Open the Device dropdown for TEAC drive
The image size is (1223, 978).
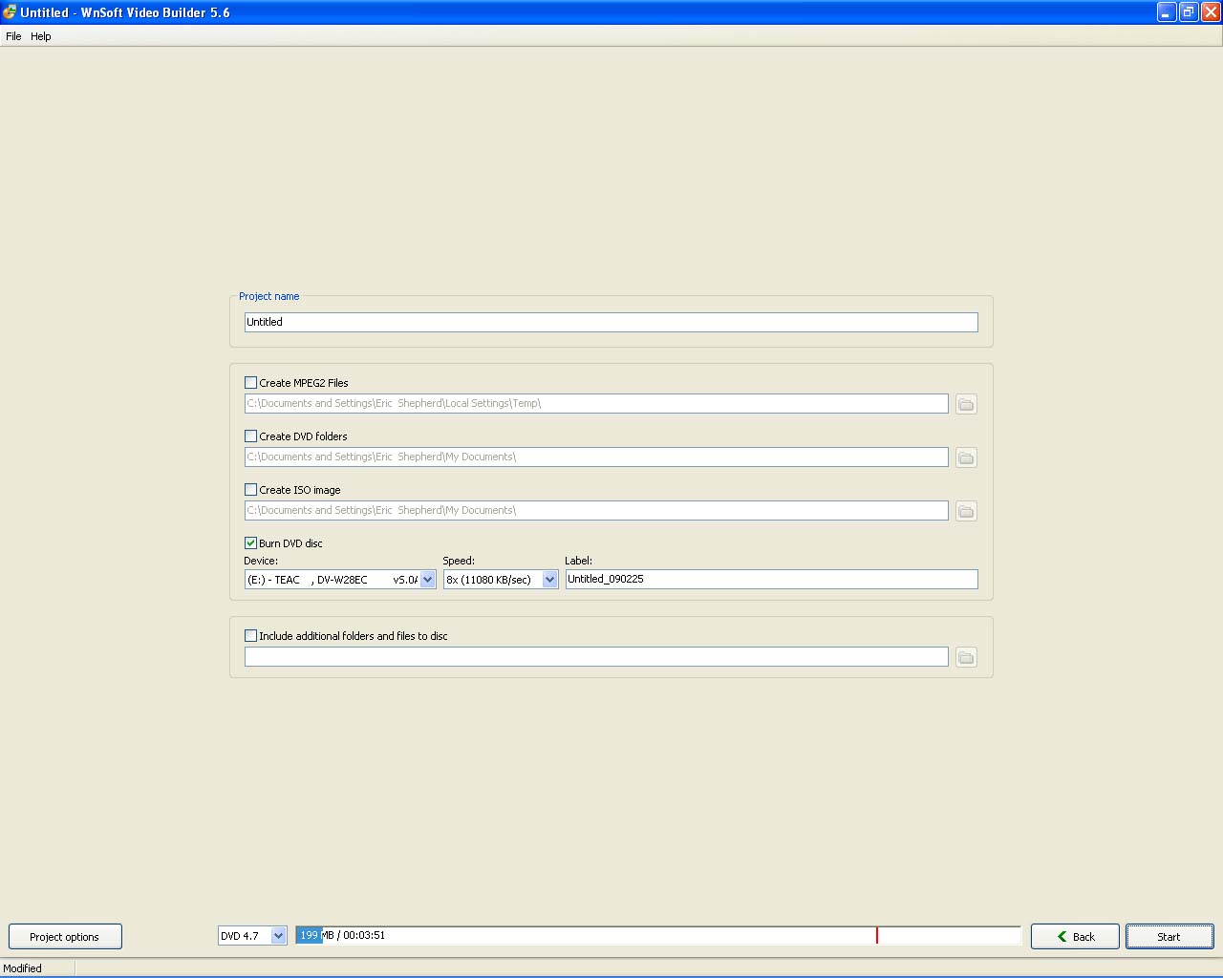pos(427,580)
